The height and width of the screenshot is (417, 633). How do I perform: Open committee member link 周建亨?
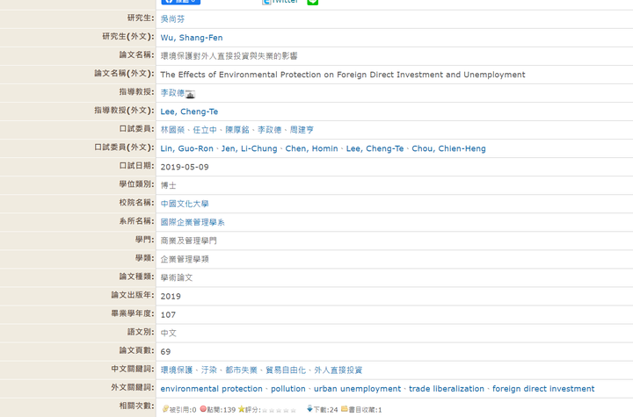(x=302, y=130)
